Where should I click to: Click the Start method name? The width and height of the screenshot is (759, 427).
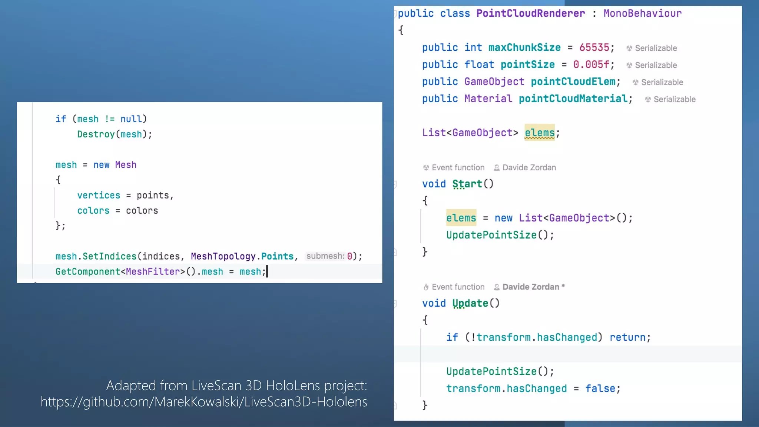pyautogui.click(x=467, y=184)
